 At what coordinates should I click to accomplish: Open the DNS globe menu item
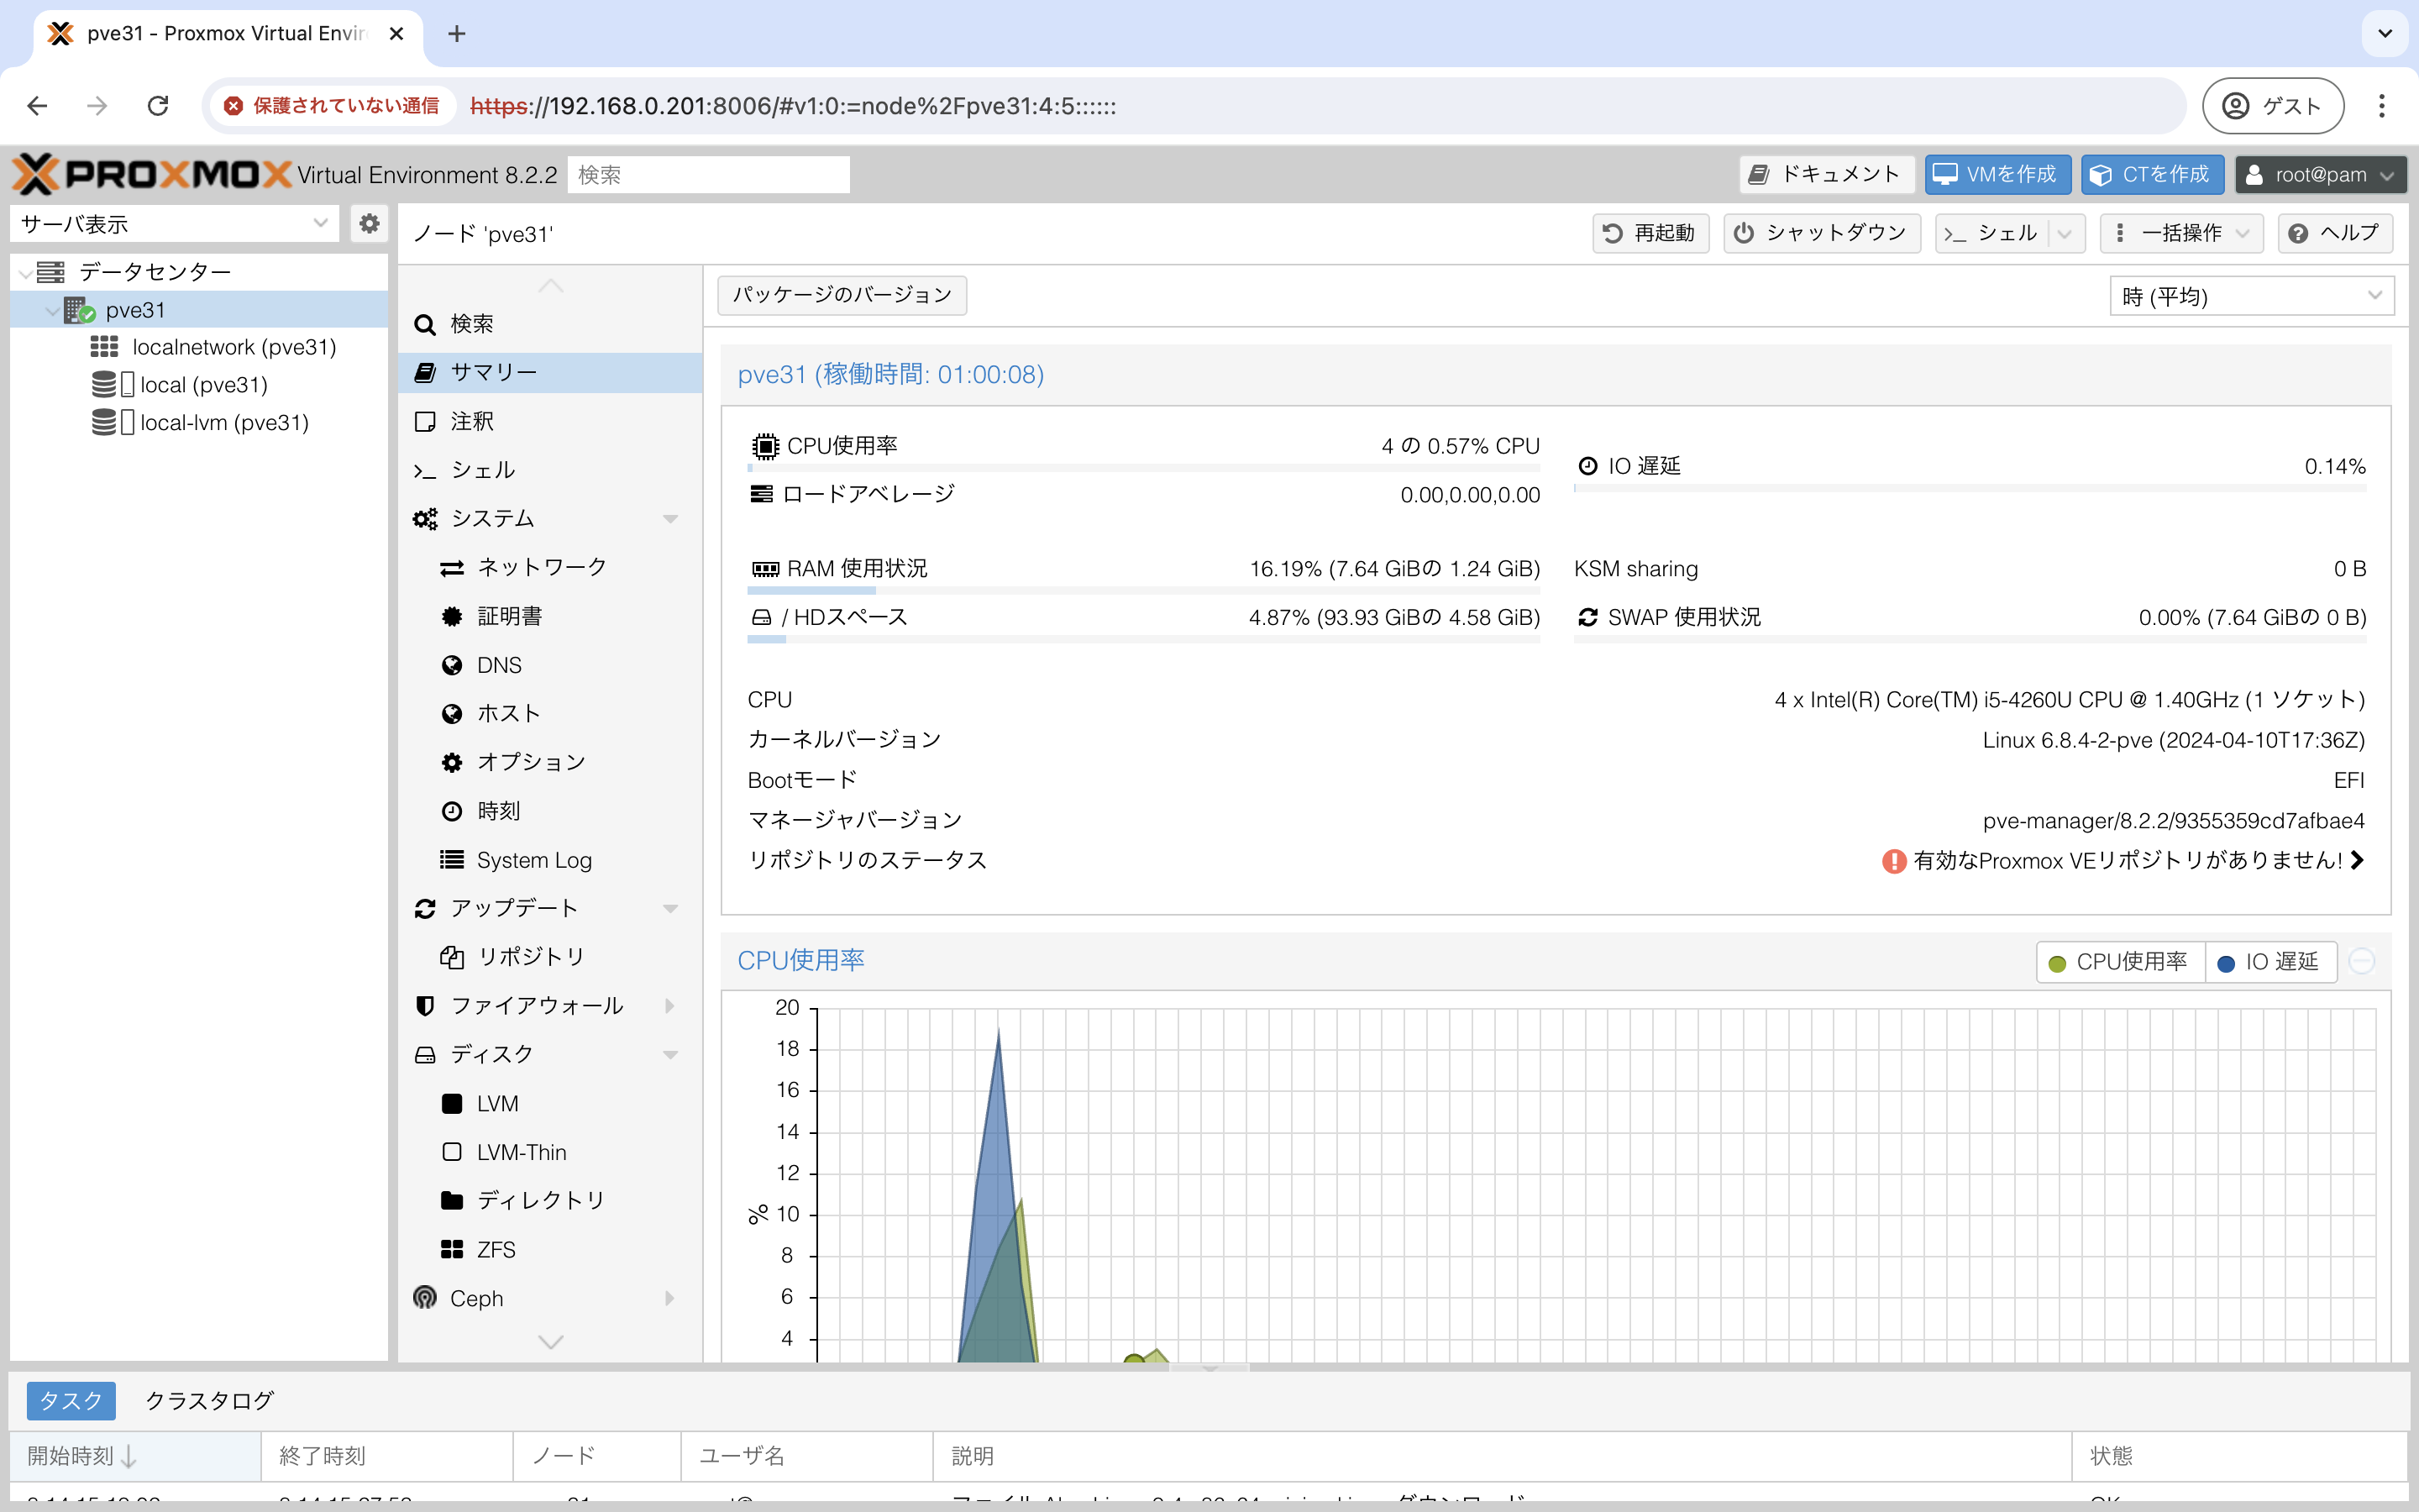[x=498, y=665]
